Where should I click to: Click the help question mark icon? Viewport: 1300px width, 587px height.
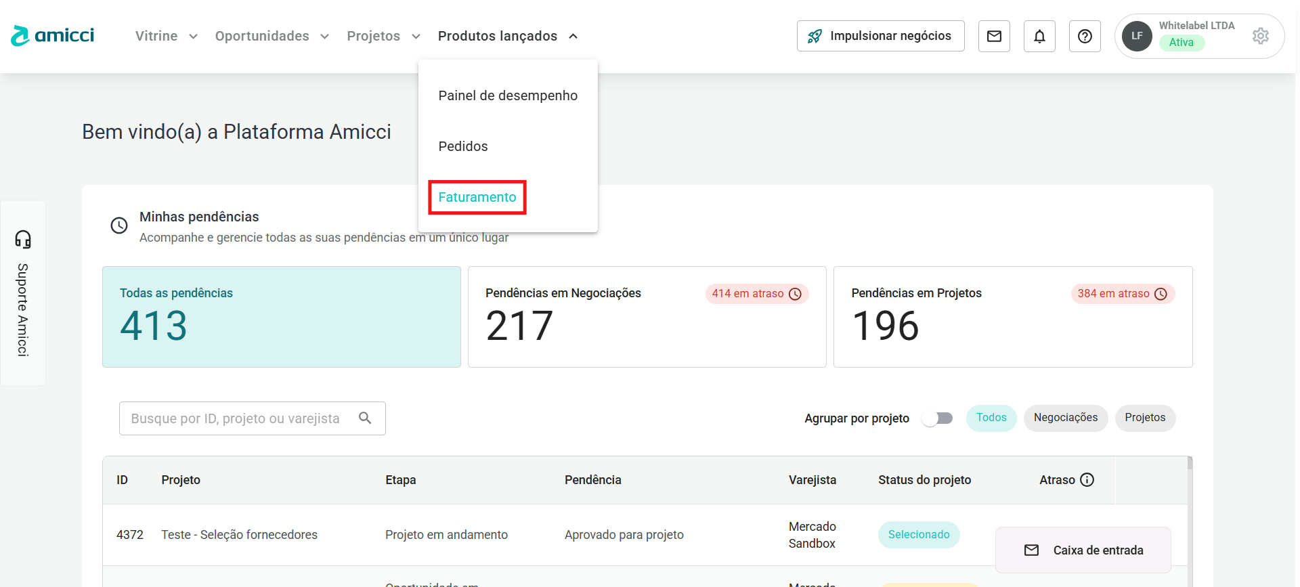[1085, 36]
